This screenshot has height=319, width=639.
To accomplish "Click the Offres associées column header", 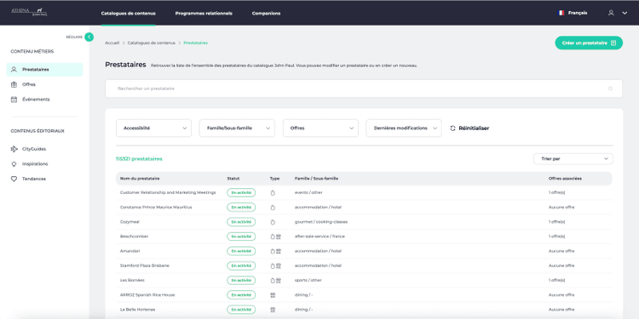I will (565, 179).
